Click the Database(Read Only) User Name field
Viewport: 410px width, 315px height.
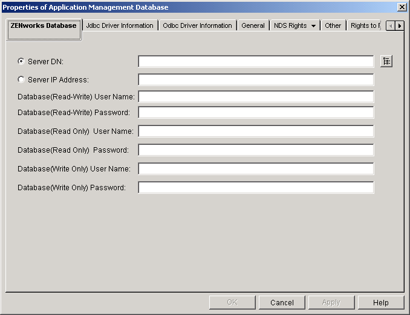256,131
